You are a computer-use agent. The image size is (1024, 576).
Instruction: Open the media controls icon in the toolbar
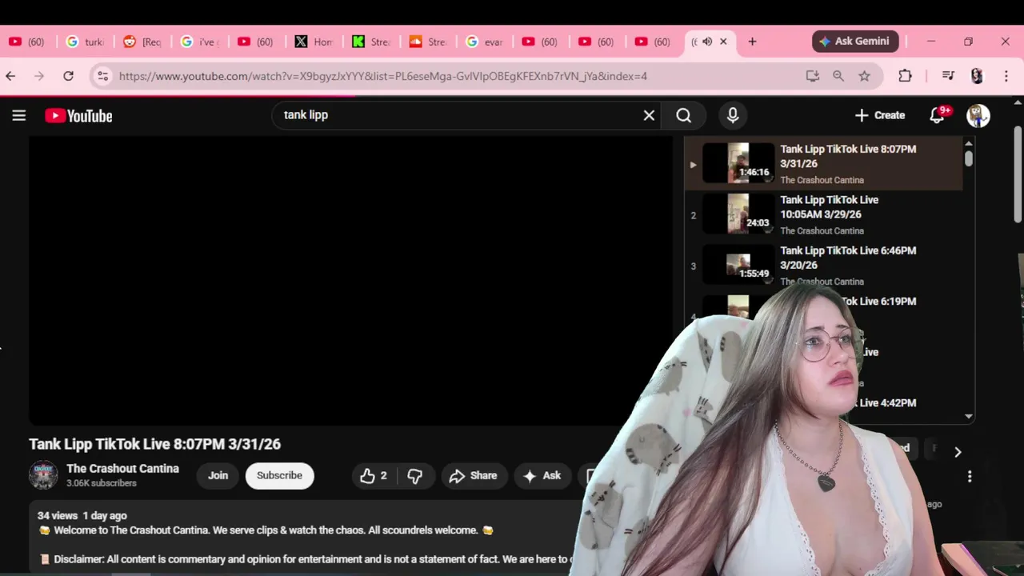pyautogui.click(x=948, y=76)
